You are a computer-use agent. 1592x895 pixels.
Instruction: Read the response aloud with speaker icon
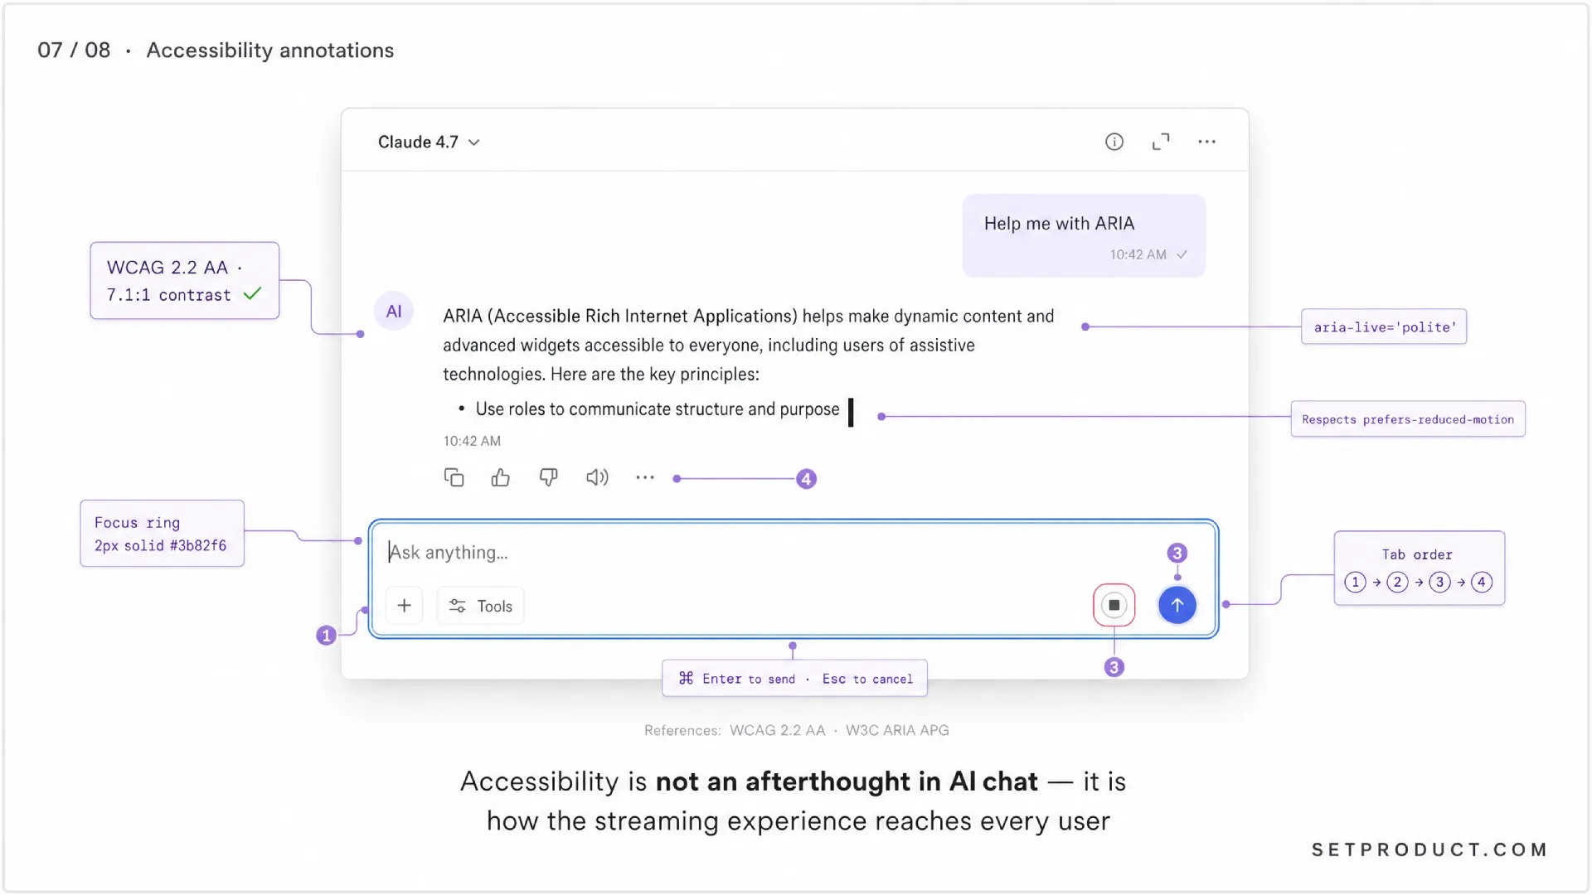tap(597, 477)
